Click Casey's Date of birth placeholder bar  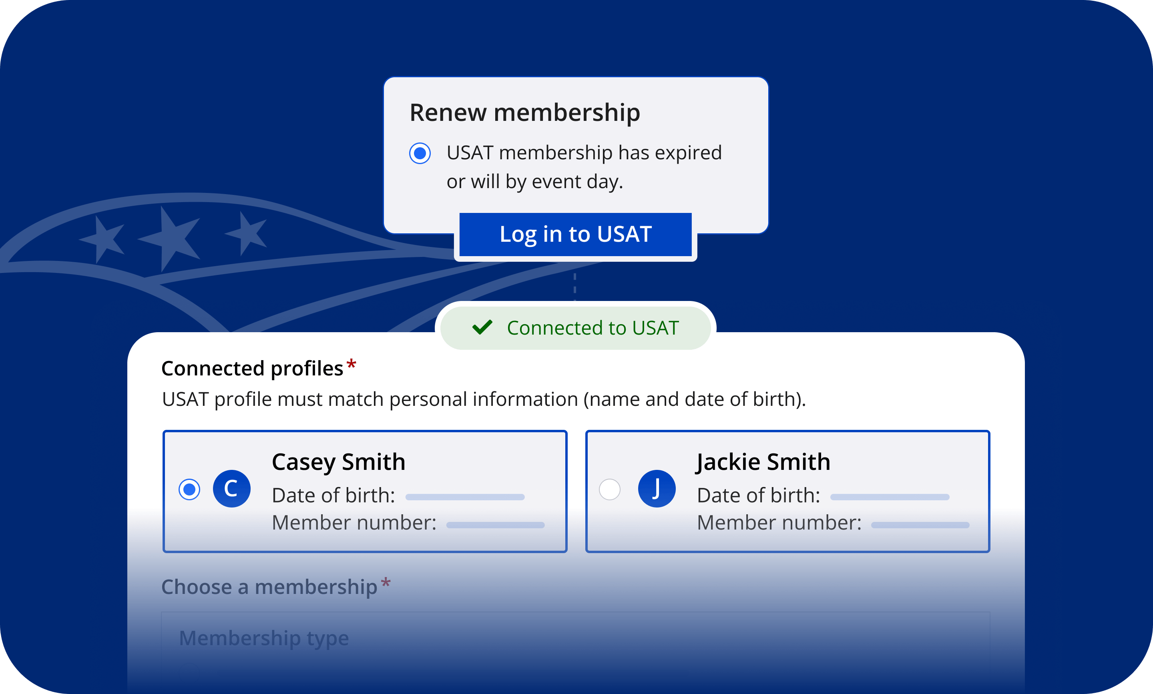tap(464, 497)
